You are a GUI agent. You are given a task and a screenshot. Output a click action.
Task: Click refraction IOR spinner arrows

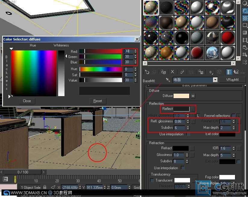click(234, 148)
